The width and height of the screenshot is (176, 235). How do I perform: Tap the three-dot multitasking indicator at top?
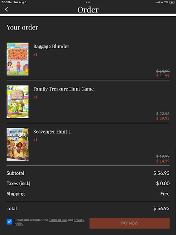pos(88,2)
